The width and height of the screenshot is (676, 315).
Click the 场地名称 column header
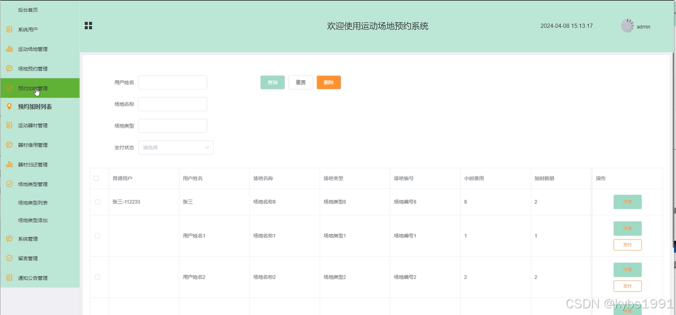click(263, 179)
